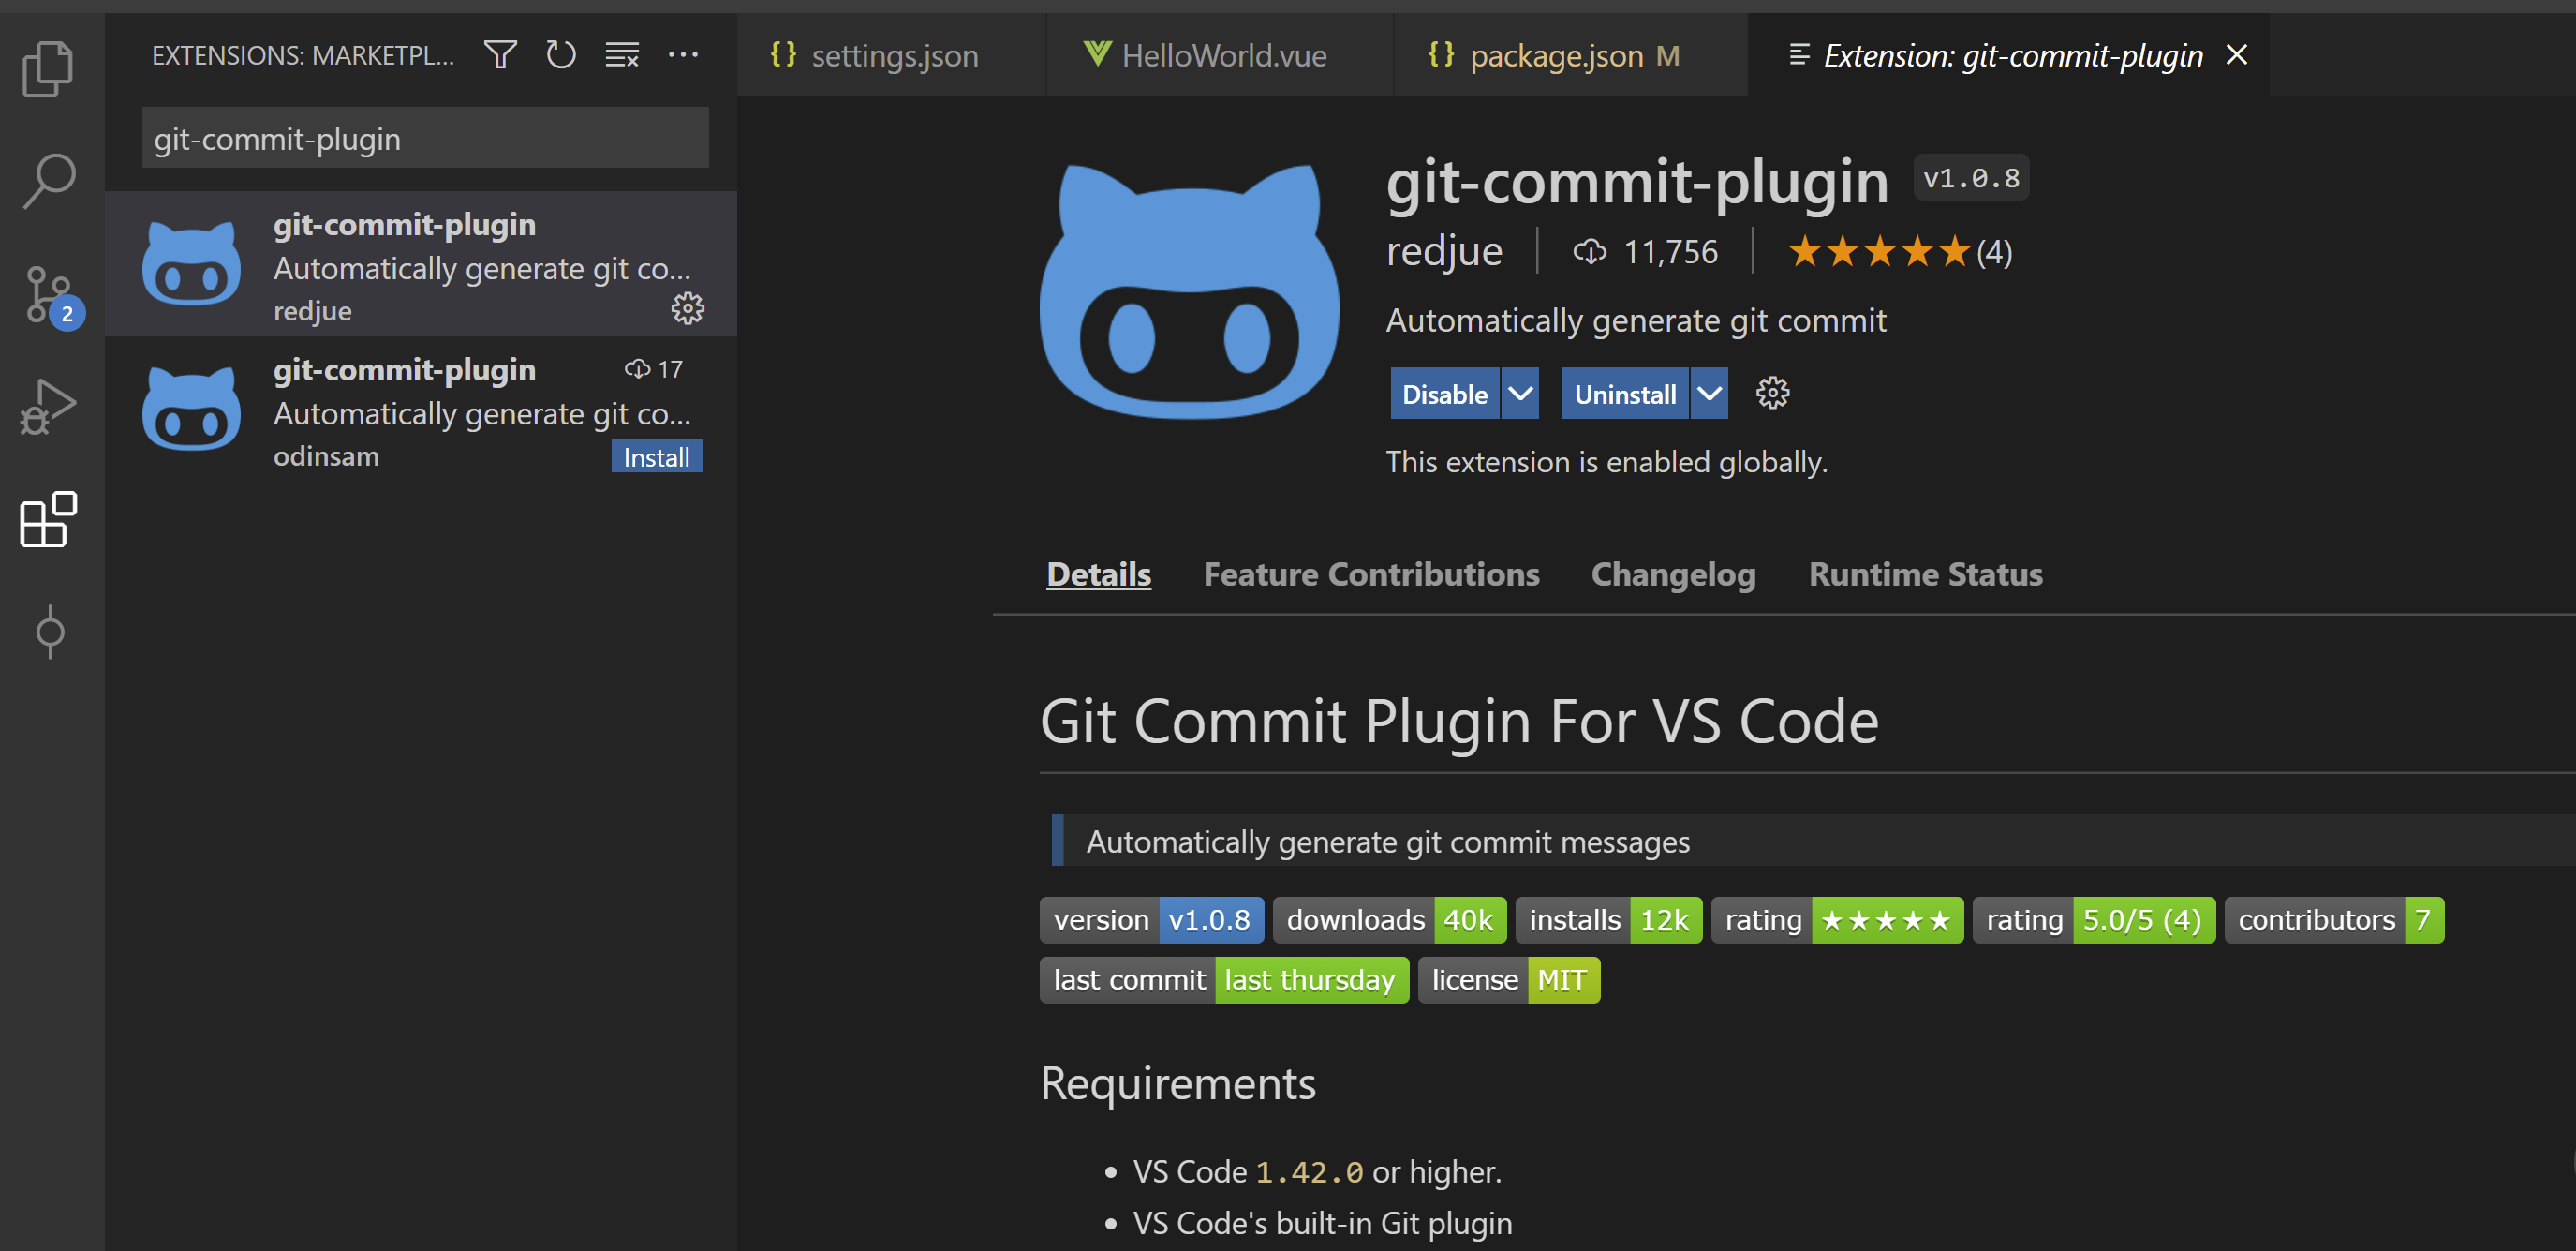Switch to package.json tab
Screen dimensions: 2576x1251
tap(1570, 55)
